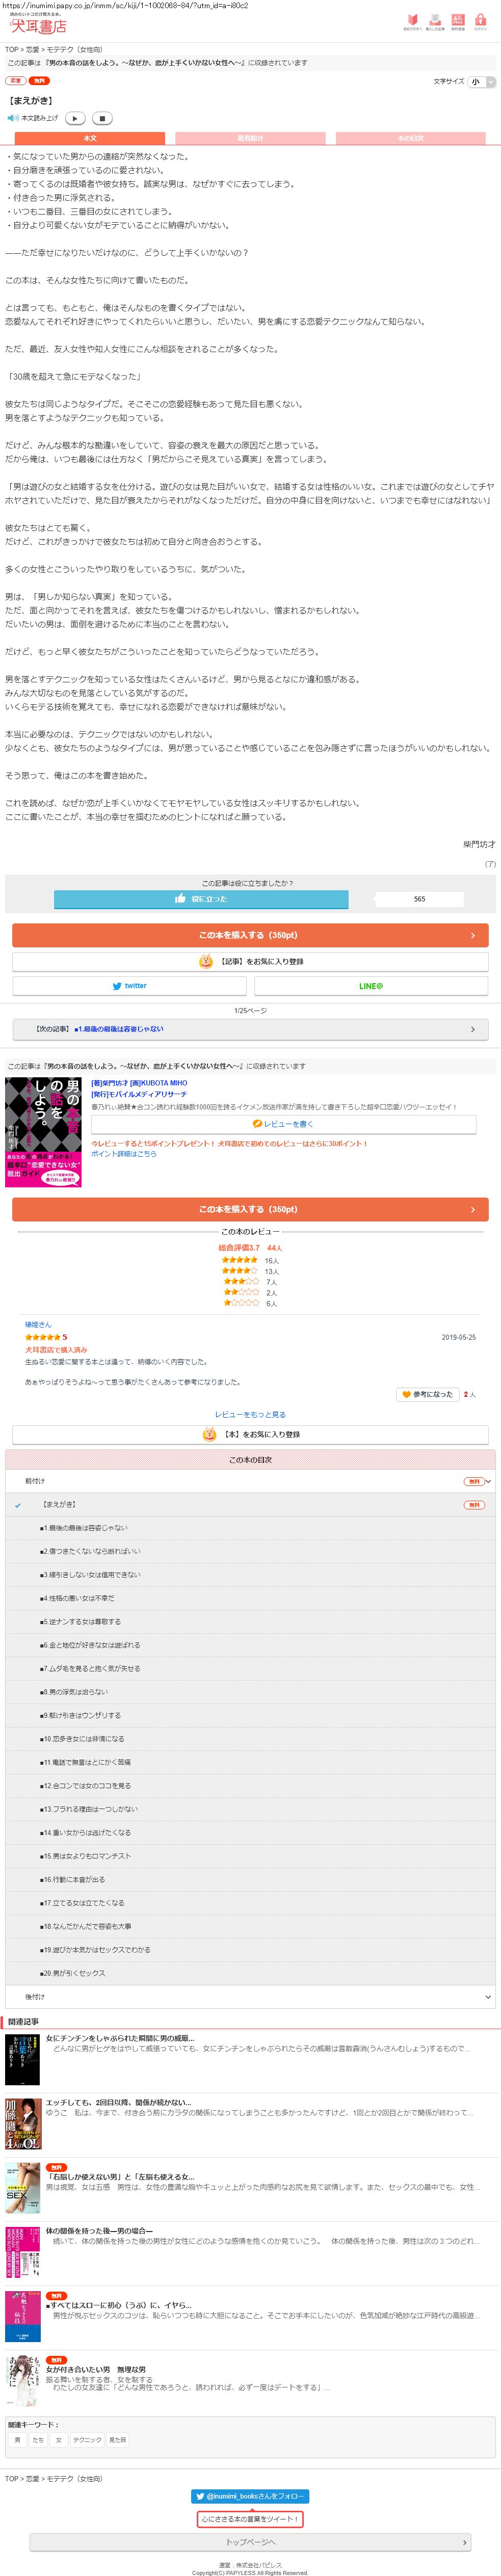Switch to the 著者紹介 tab
The image size is (501, 2576).
250,138
